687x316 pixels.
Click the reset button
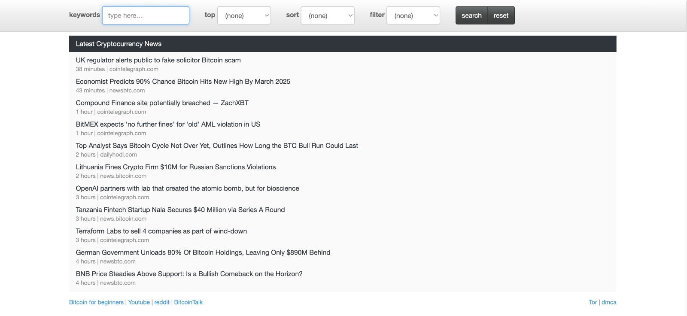(501, 15)
